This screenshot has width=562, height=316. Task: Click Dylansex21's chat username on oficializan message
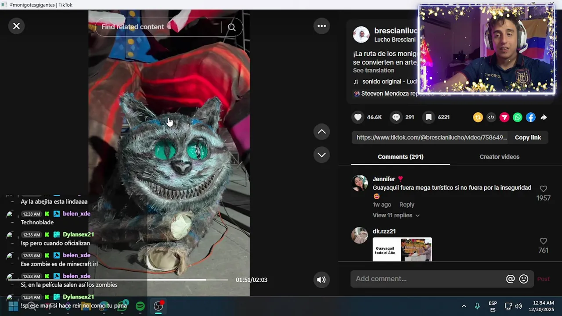(x=78, y=234)
